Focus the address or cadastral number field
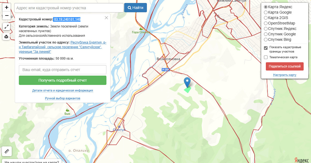311x163 pixels. click(x=69, y=8)
